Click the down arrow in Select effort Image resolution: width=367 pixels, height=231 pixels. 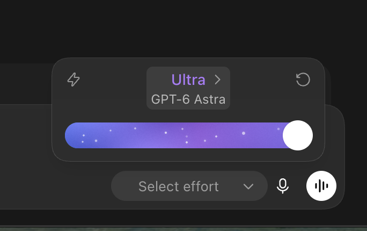(248, 186)
